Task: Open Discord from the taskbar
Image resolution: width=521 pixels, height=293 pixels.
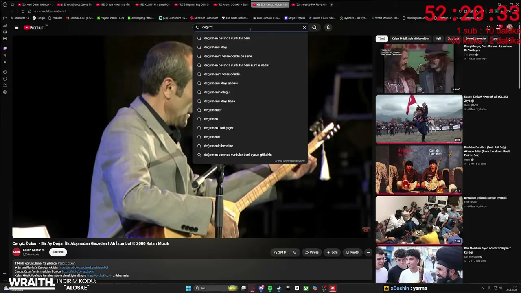Action: pyautogui.click(x=261, y=288)
